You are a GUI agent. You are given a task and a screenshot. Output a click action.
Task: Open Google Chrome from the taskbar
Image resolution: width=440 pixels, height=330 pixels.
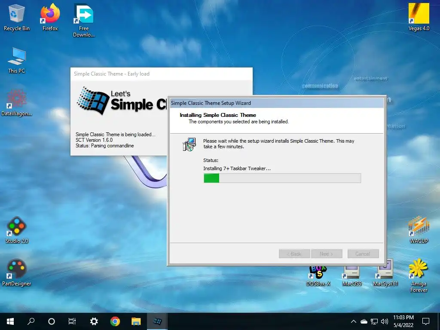[x=115, y=321]
